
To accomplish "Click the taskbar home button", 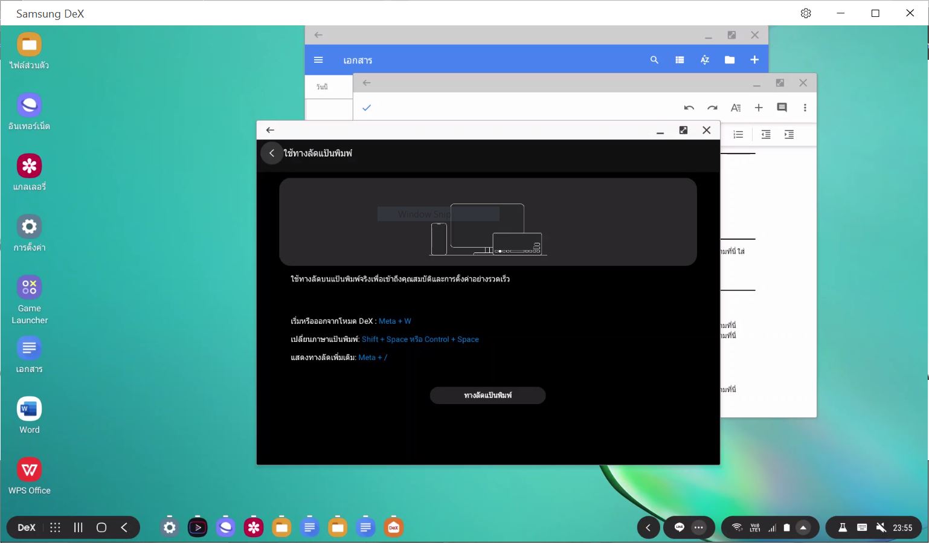I will (x=101, y=527).
